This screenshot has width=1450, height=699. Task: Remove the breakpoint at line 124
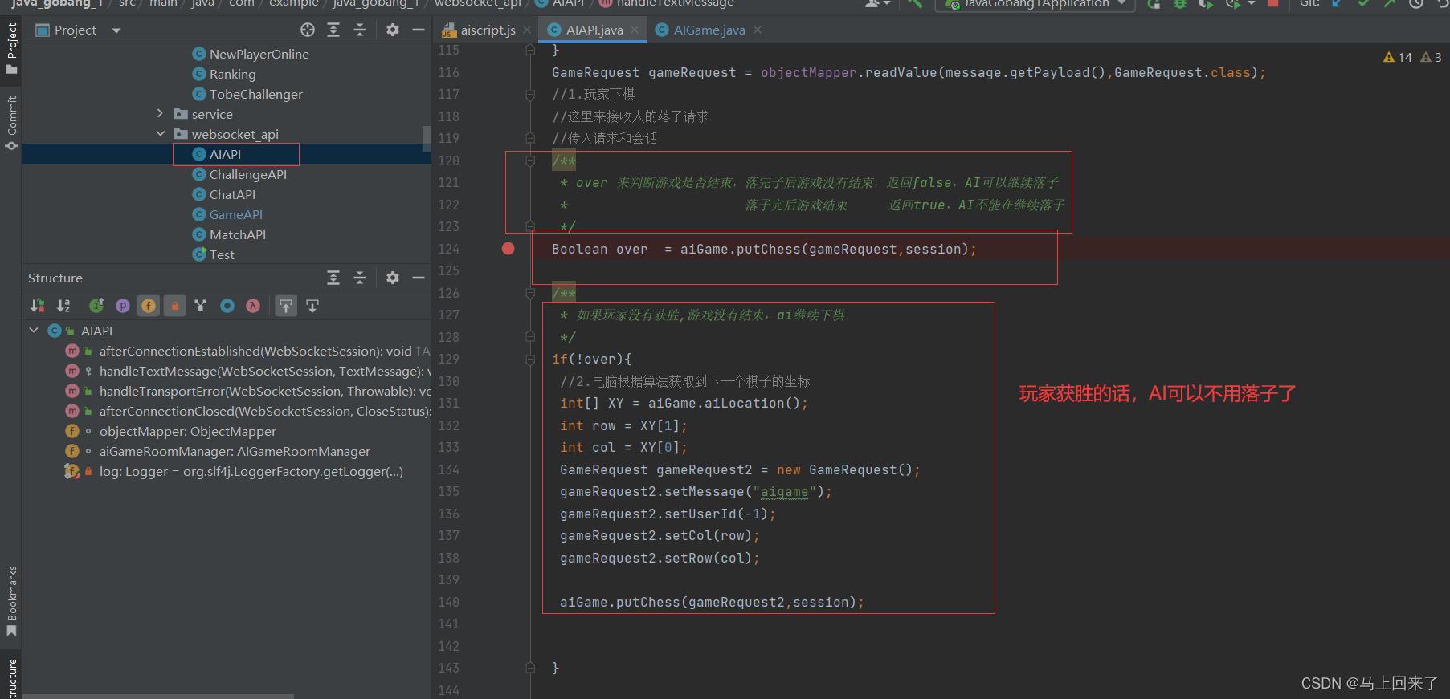pyautogui.click(x=508, y=249)
